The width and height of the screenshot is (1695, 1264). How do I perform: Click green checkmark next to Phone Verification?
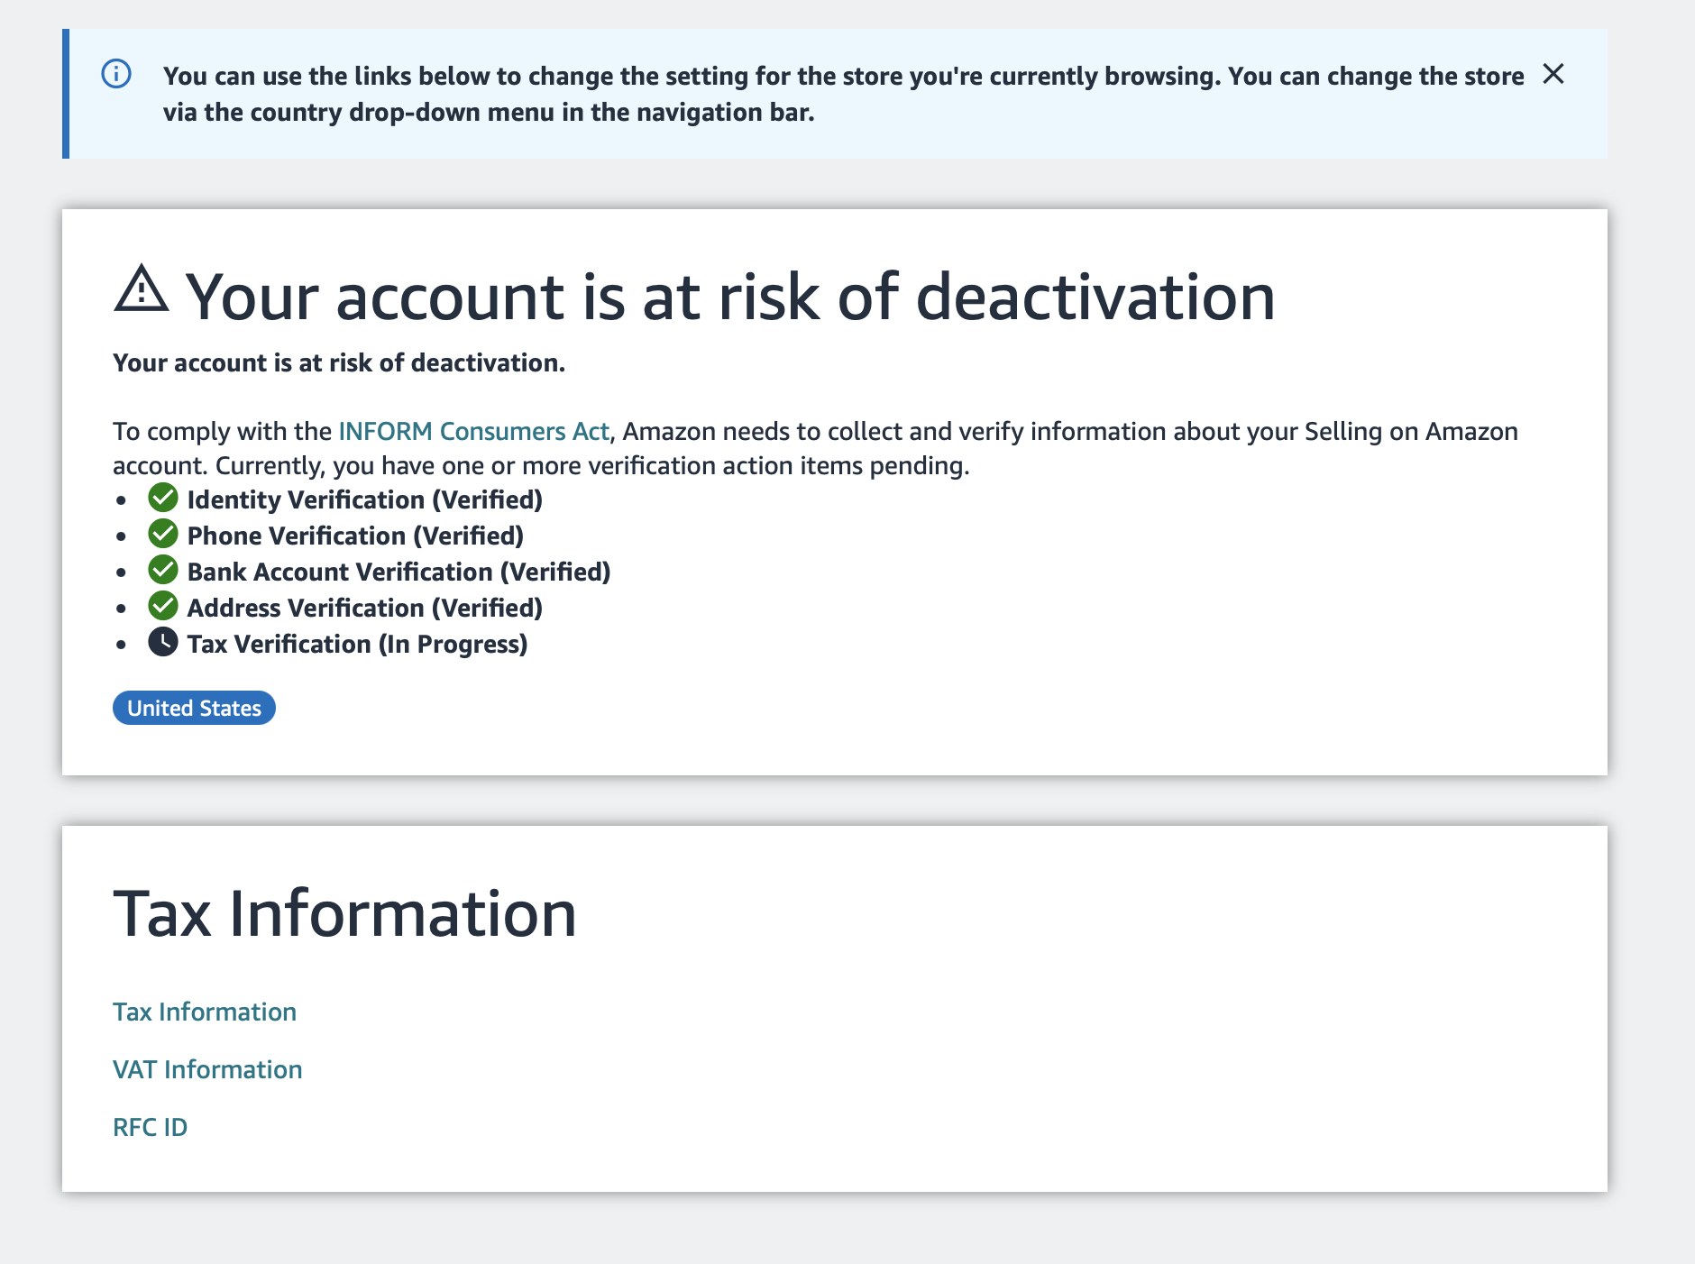[x=163, y=534]
